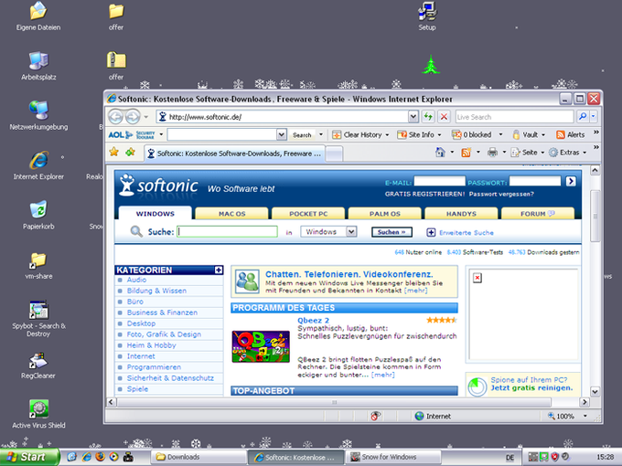The image size is (622, 466).
Task: Open the Setup desktop icon
Action: pos(427,16)
